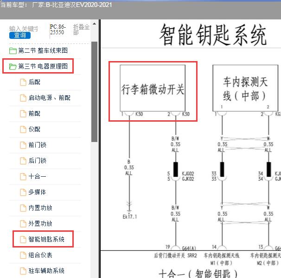Click the Ek17_1 ground label
Image resolution: width=281 pixels, height=278 pixels.
point(129,216)
